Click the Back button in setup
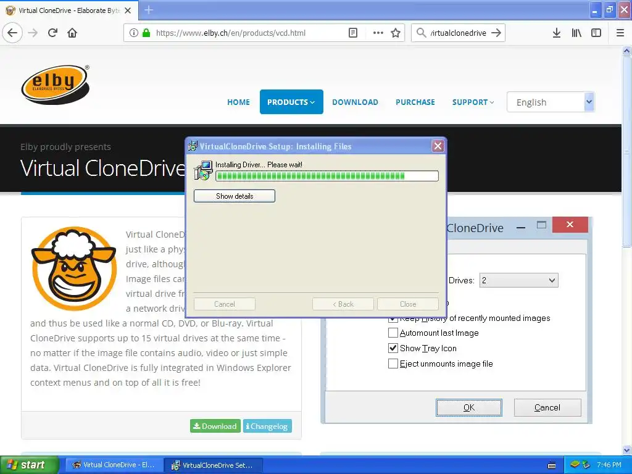632x474 pixels. coord(343,304)
